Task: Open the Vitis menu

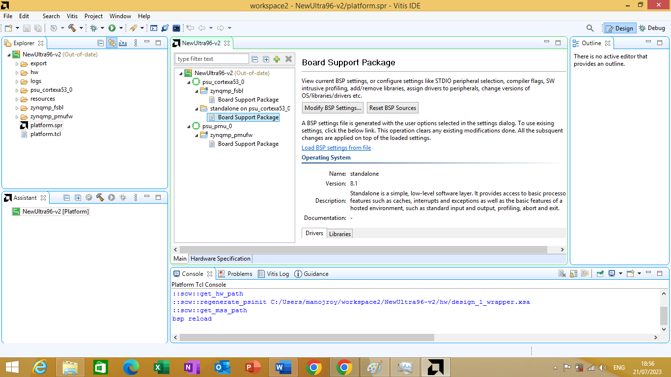Action: (x=72, y=16)
